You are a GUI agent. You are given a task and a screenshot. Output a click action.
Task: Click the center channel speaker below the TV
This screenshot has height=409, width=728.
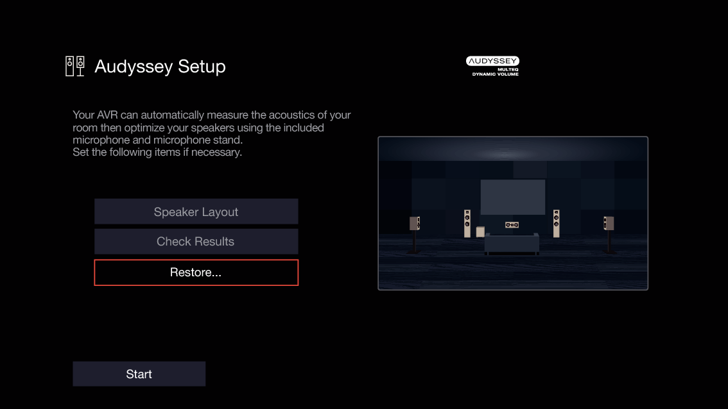[512, 224]
